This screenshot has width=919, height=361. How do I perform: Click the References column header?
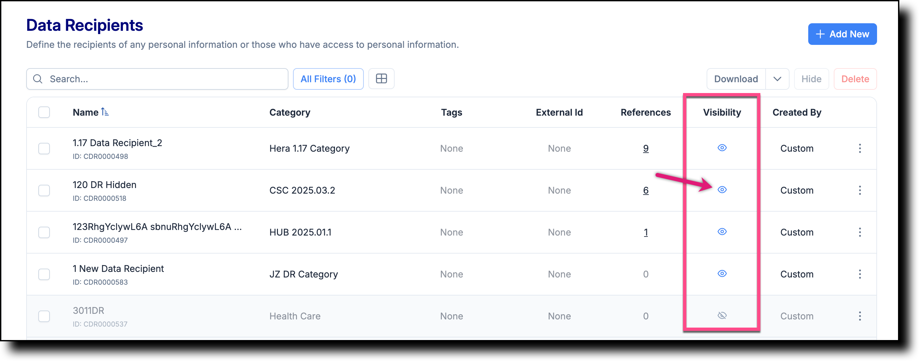tap(645, 112)
